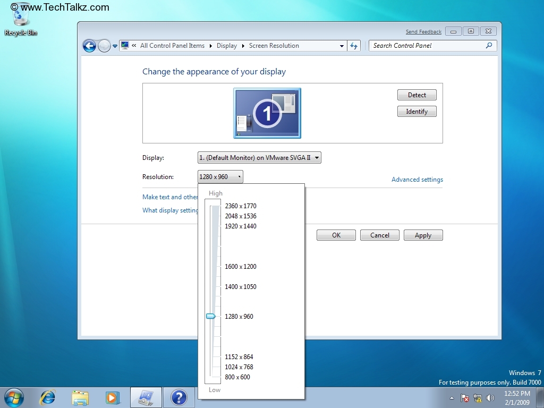The image size is (544, 408).
Task: Launch Internet Explorer from the taskbar
Action: pos(48,397)
